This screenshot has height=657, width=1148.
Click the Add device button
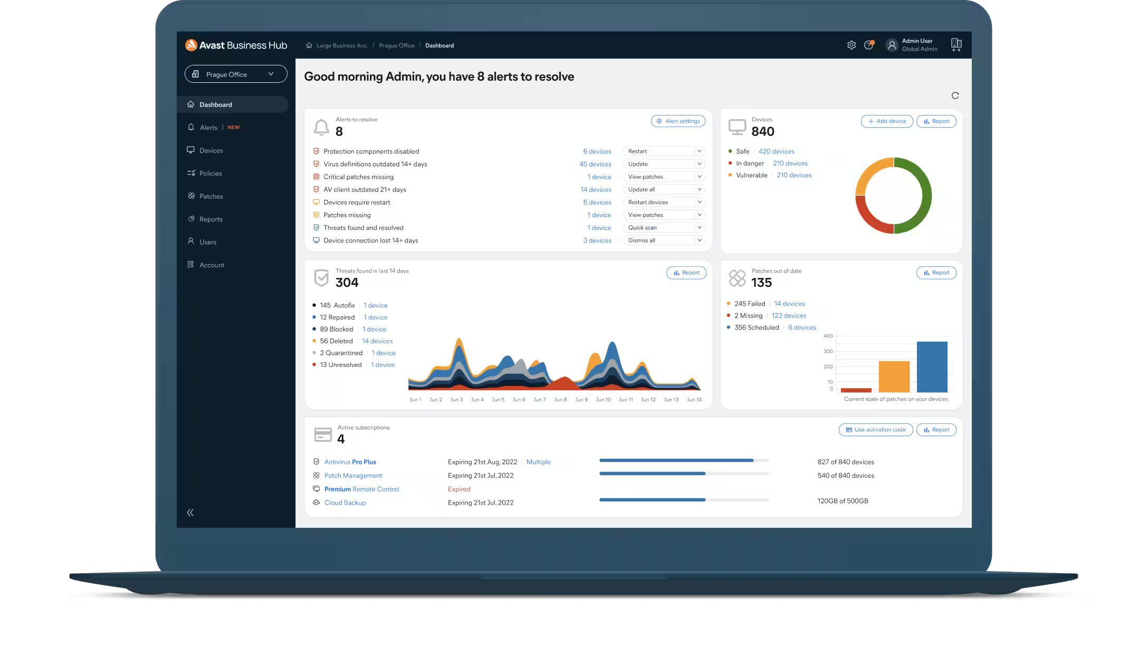coord(887,121)
